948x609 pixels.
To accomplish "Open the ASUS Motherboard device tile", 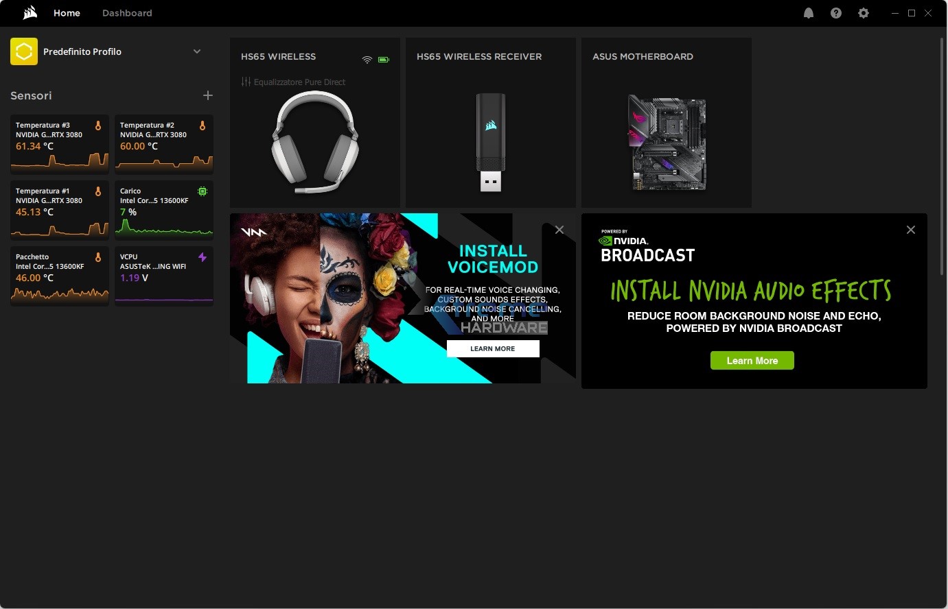I will point(667,137).
